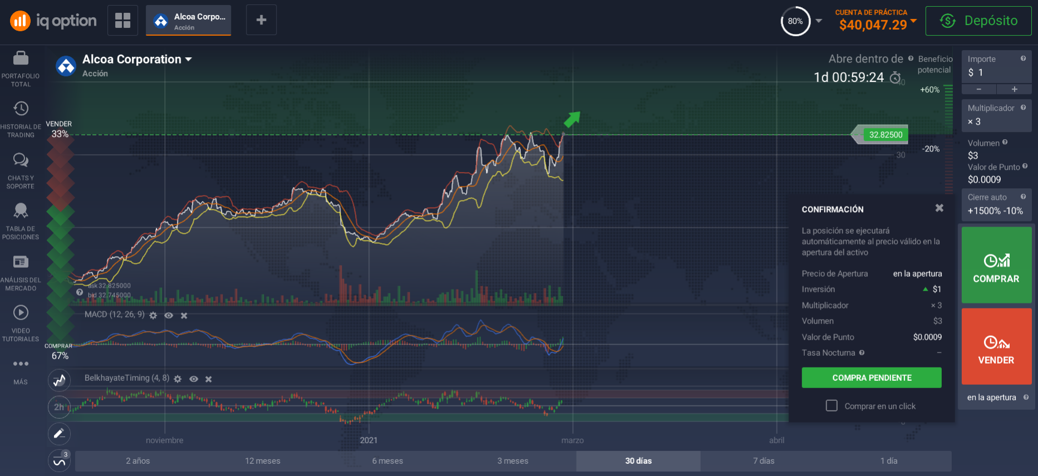This screenshot has width=1038, height=476.
Task: Open Historial de Trading in the sidebar
Action: [21, 120]
